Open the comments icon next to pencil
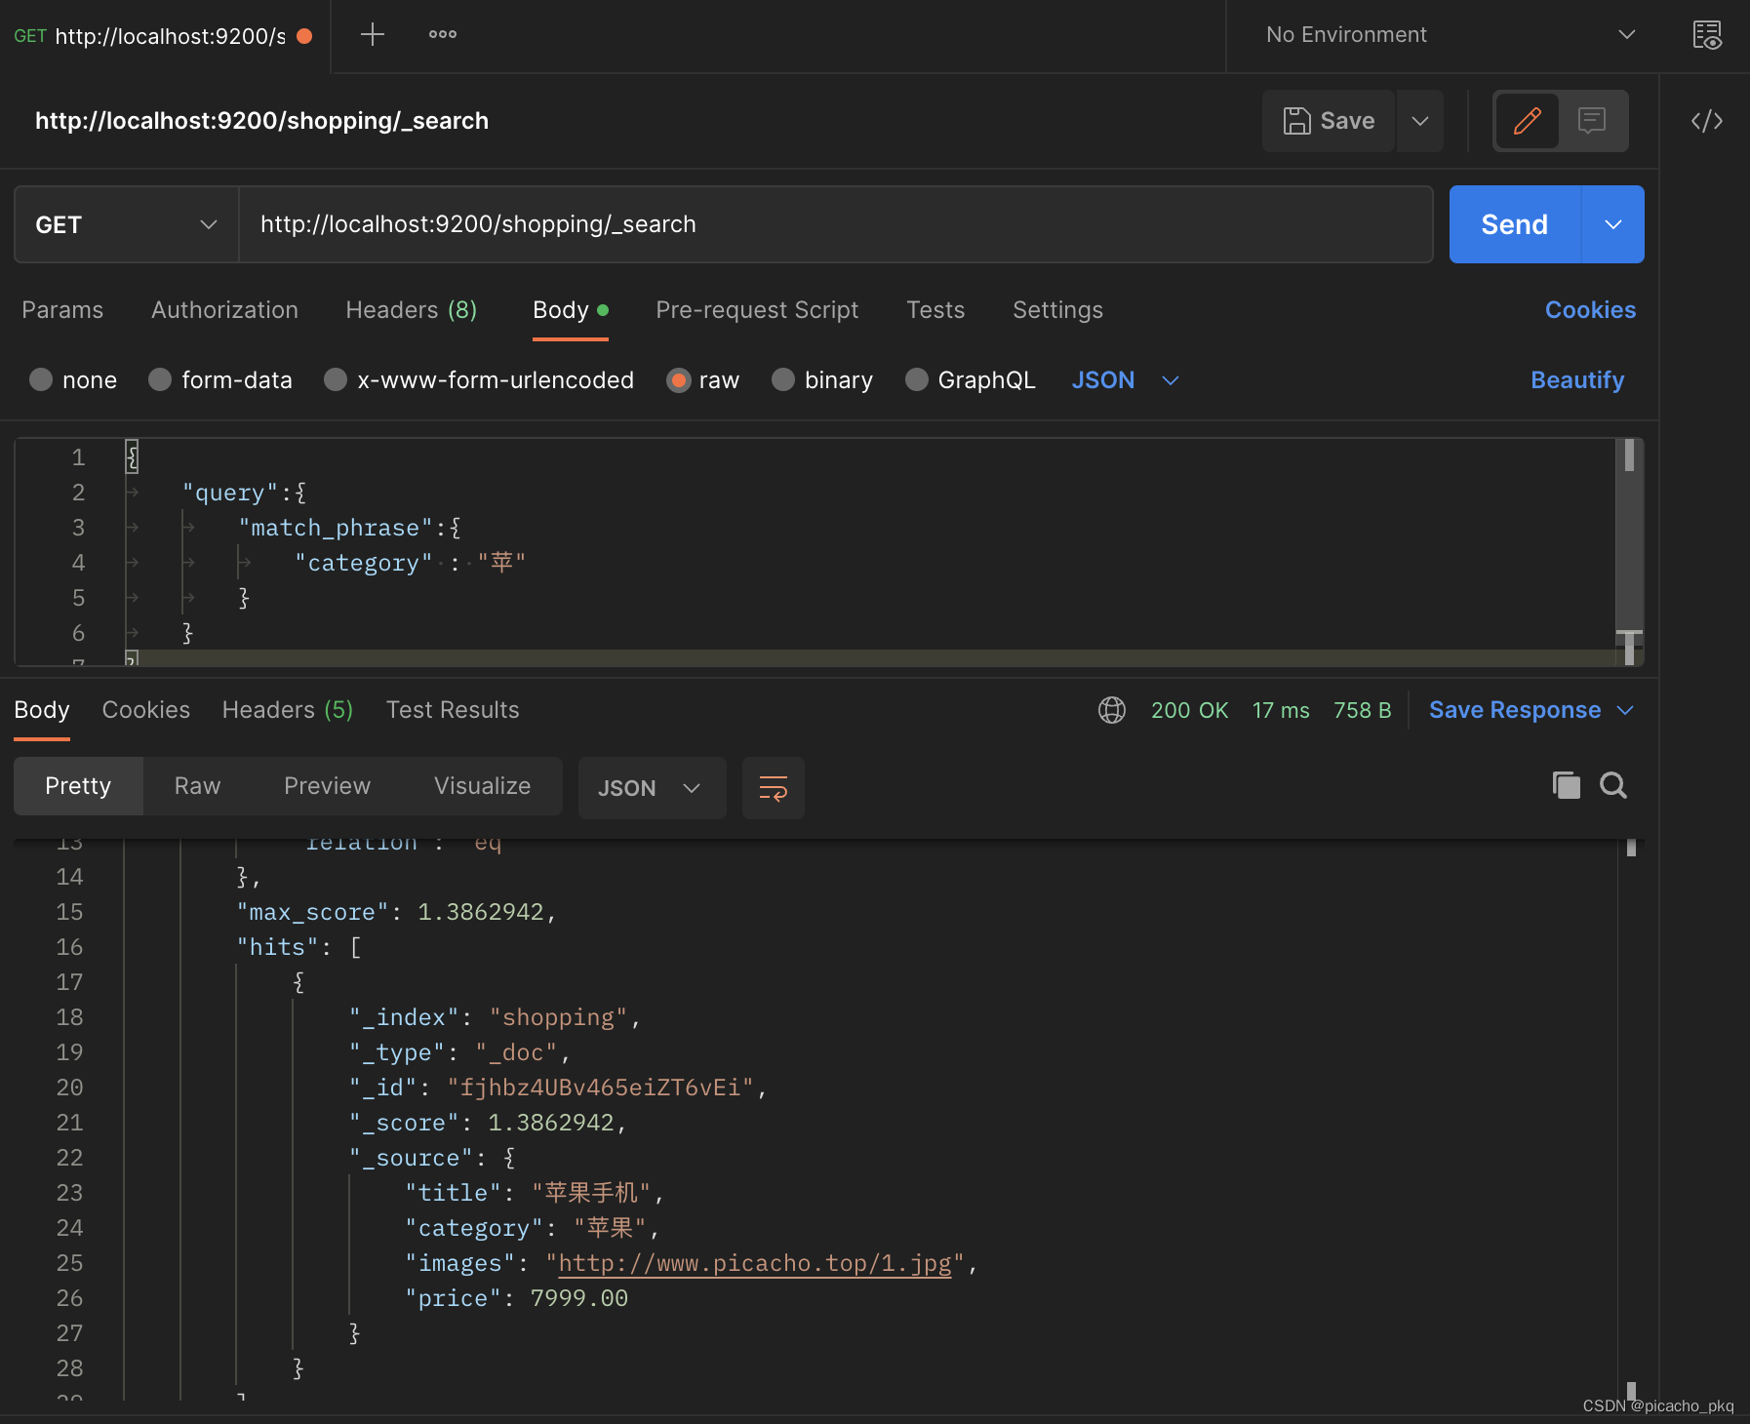 pyautogui.click(x=1592, y=121)
